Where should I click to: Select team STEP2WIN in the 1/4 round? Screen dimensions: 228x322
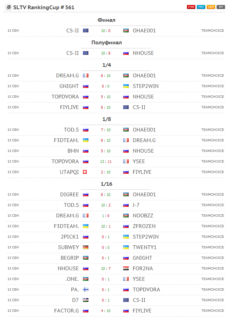coord(146,86)
